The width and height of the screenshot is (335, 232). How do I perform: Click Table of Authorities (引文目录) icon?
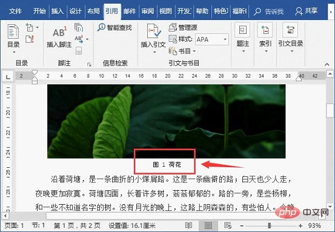pyautogui.click(x=290, y=30)
